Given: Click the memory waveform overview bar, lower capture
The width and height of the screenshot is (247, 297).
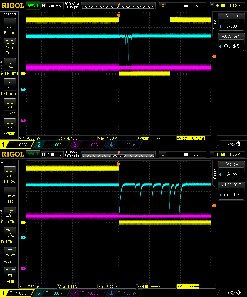Looking at the screenshot, I should [x=118, y=155].
